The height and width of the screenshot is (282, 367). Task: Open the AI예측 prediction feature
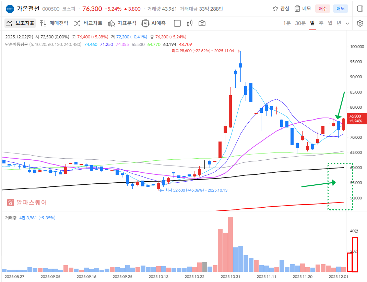pyautogui.click(x=154, y=23)
